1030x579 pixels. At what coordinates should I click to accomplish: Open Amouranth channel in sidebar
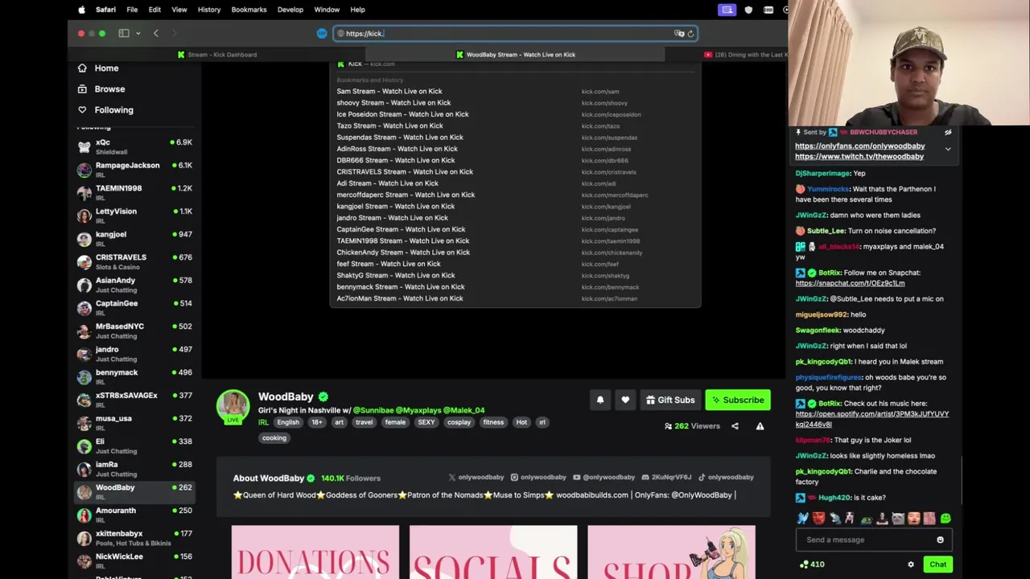point(134,515)
